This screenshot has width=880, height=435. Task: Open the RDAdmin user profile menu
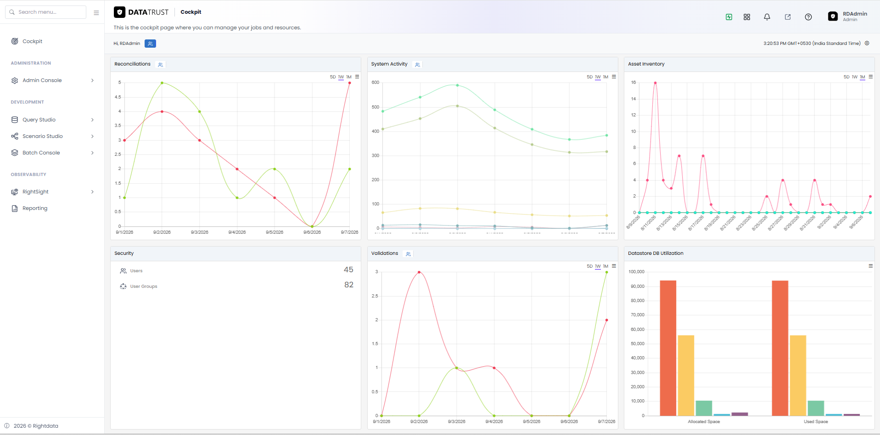pyautogui.click(x=847, y=17)
